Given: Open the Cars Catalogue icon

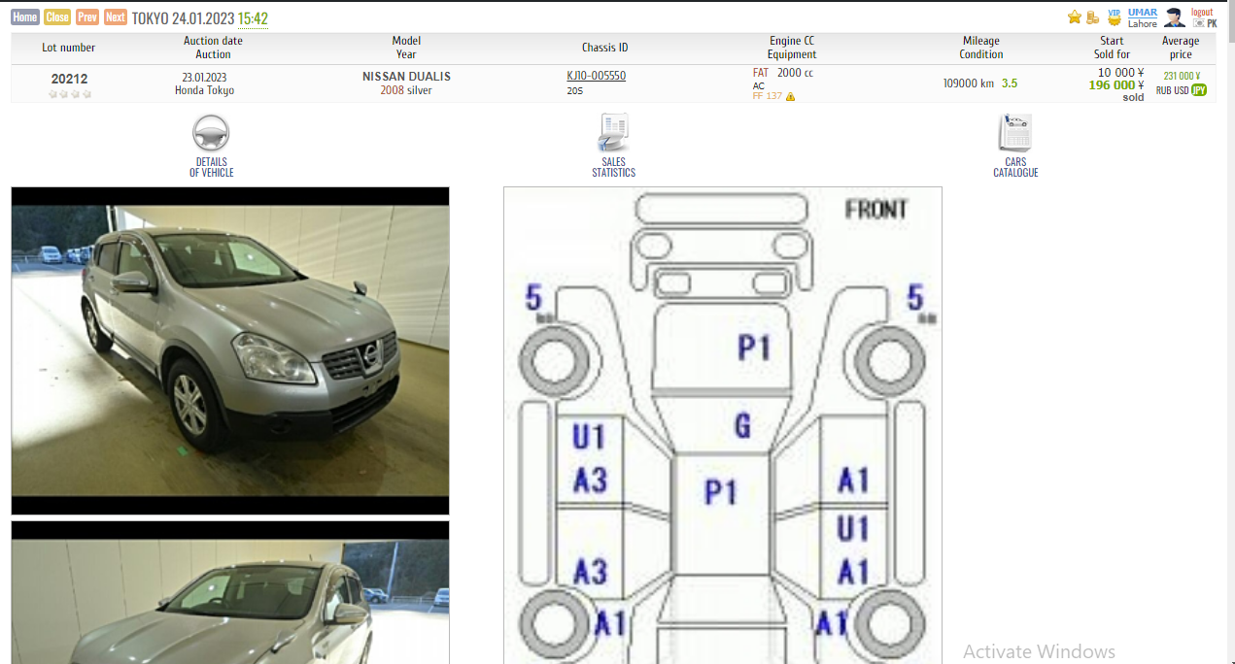Looking at the screenshot, I should coord(1015,133).
